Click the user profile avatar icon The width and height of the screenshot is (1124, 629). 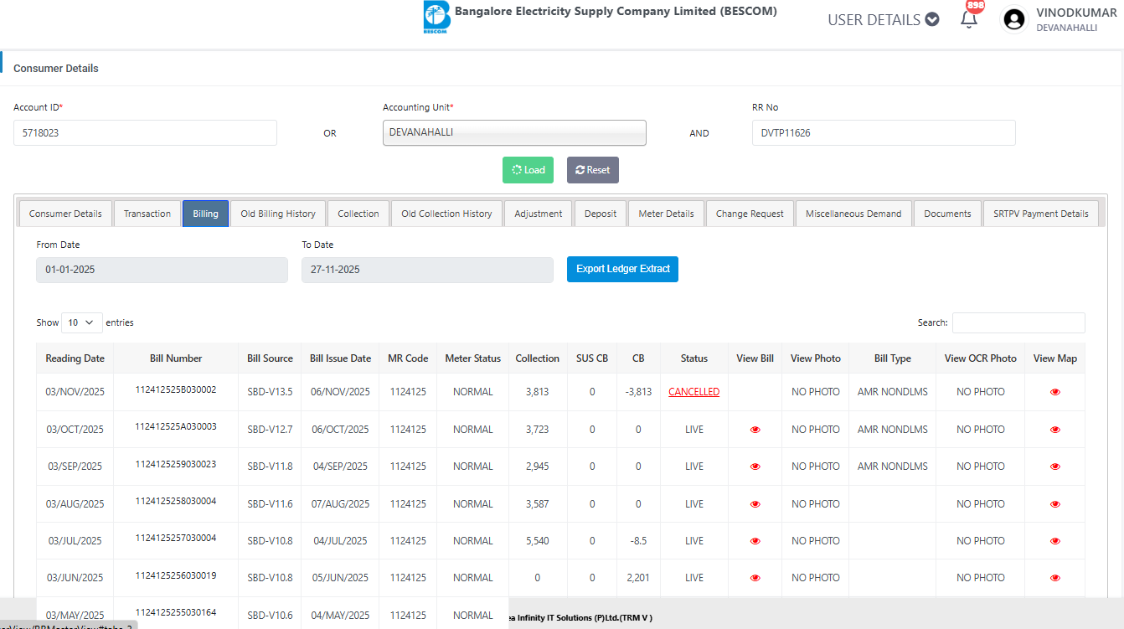click(x=1014, y=19)
